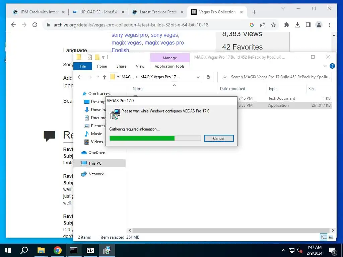Toggle Chrome side panel icon
The width and height of the screenshot is (343, 257).
point(308,25)
